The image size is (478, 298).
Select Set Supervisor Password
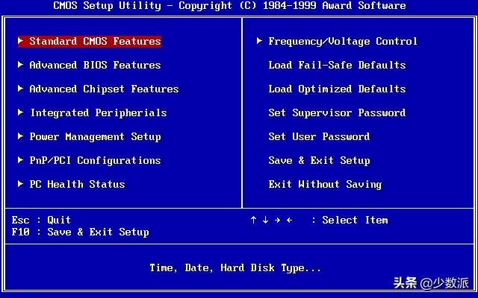tap(337, 112)
